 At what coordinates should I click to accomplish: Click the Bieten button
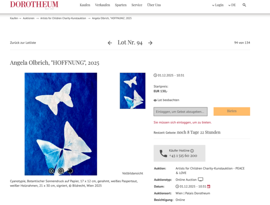232,111
